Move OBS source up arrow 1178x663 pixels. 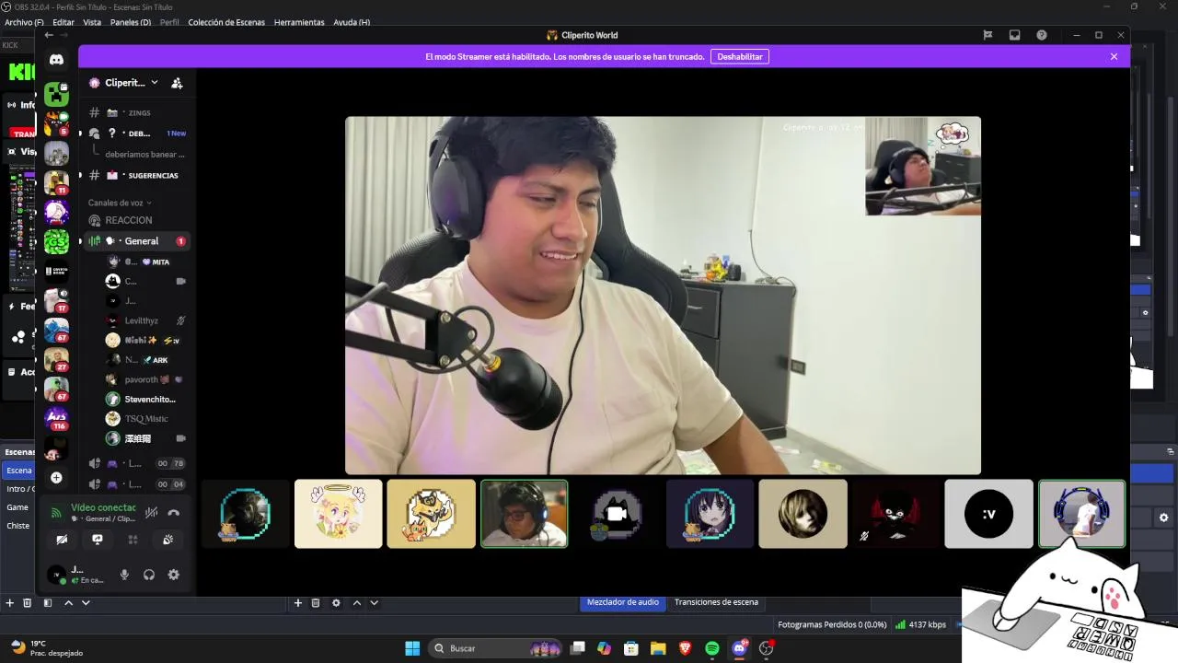coord(357,603)
